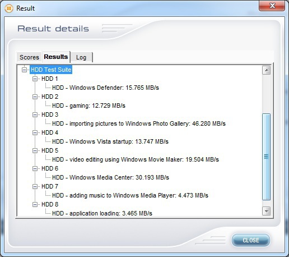The image size is (289, 257).
Task: Collapse the HDD 4 node
Action: [x=35, y=132]
